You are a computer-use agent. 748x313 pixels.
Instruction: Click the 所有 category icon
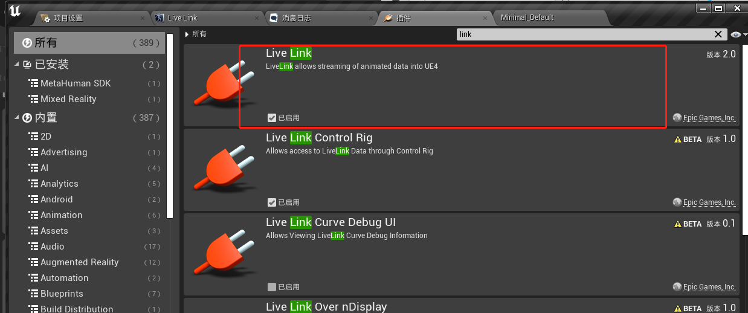(x=27, y=43)
